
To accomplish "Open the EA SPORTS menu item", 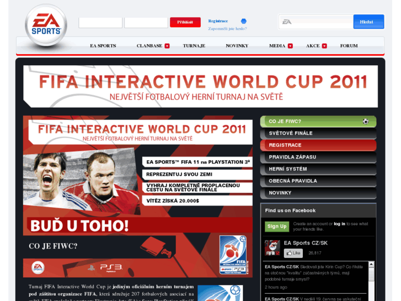I will (103, 46).
